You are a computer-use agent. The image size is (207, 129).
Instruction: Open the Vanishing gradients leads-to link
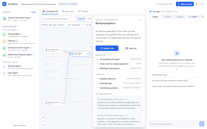click(119, 88)
